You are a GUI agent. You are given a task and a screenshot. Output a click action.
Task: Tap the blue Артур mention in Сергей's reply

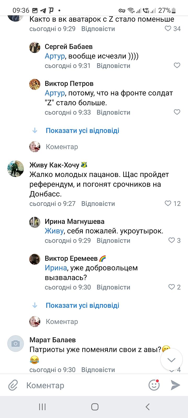coord(55,56)
